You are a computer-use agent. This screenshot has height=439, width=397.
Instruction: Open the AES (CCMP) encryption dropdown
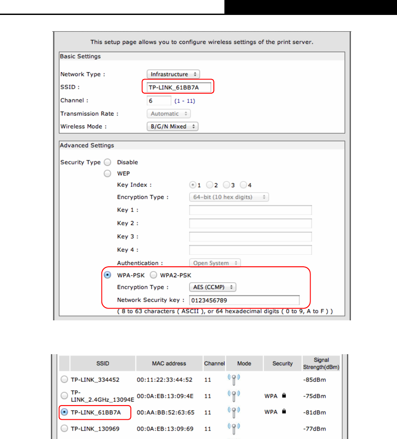pyautogui.click(x=213, y=287)
